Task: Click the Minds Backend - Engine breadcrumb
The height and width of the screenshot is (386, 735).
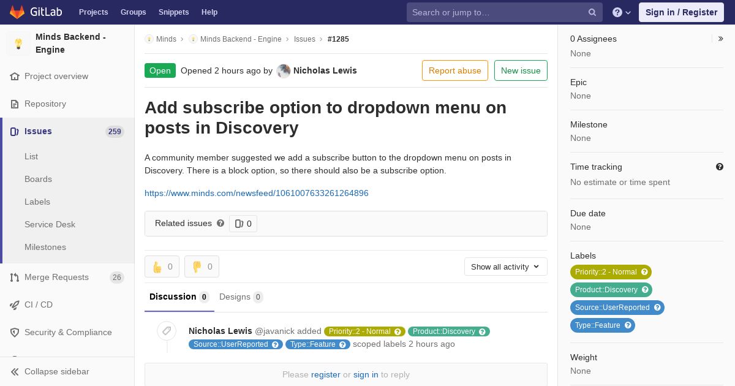Action: point(241,39)
